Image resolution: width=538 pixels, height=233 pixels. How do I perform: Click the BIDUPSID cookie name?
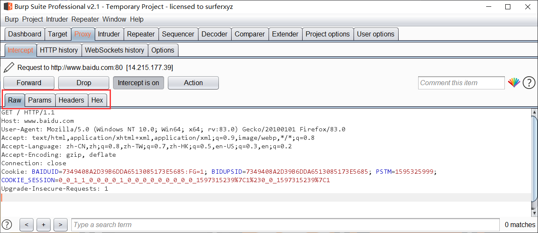[227, 172]
